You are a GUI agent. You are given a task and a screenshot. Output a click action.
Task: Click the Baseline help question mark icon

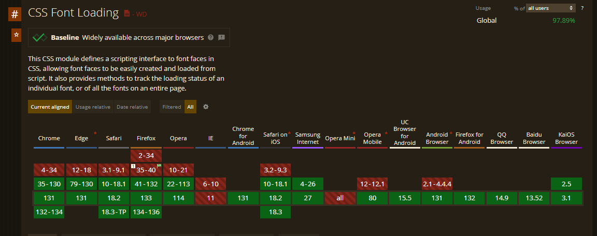210,38
